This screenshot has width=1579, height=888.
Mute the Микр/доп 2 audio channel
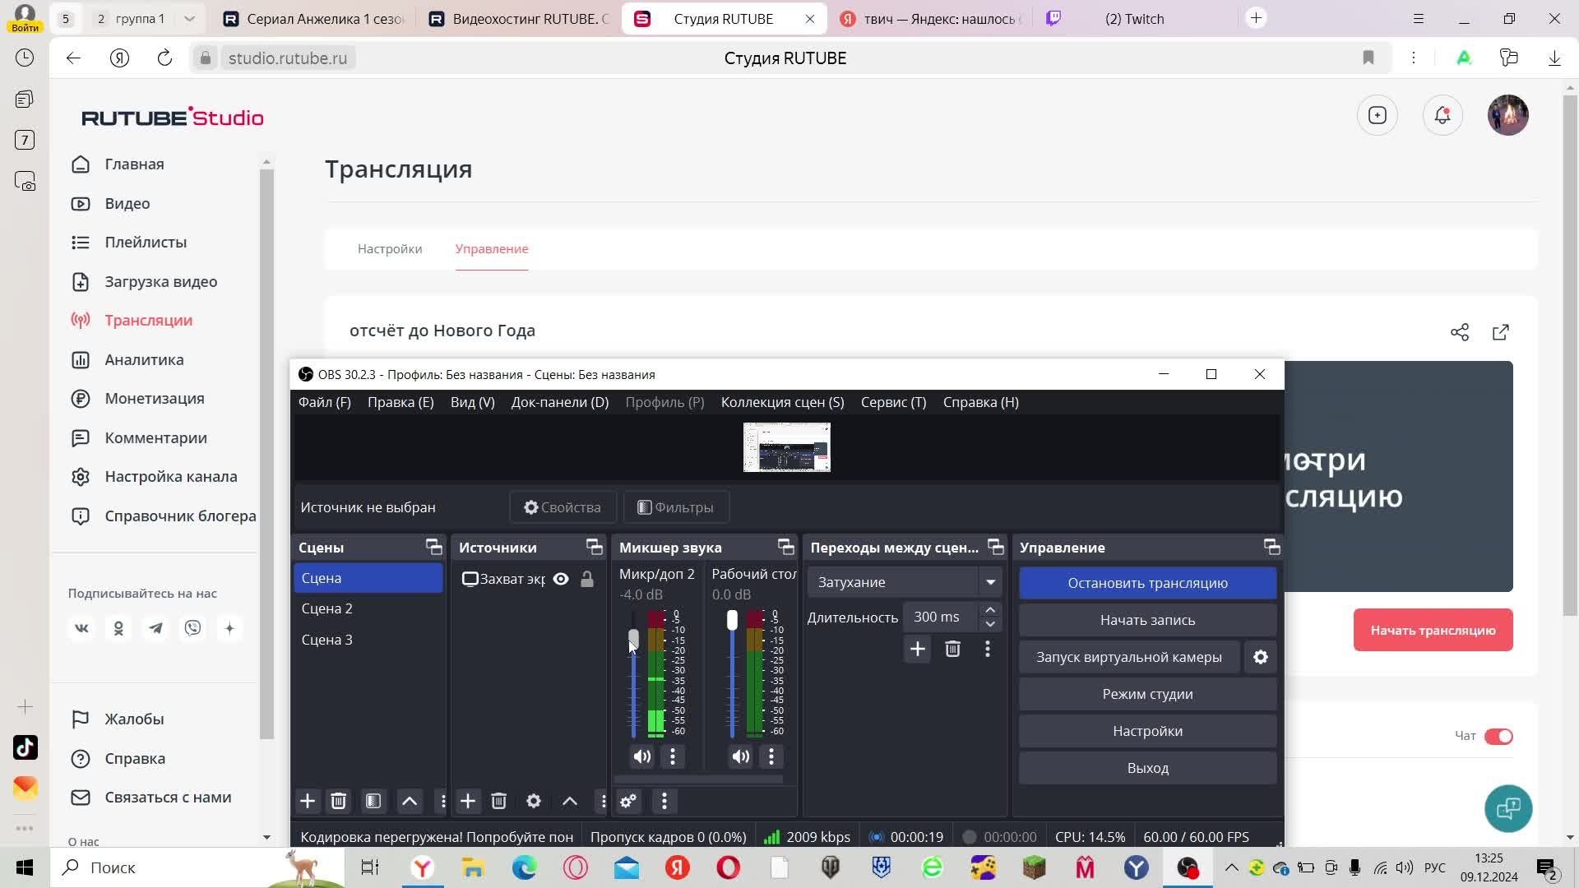[x=641, y=756]
